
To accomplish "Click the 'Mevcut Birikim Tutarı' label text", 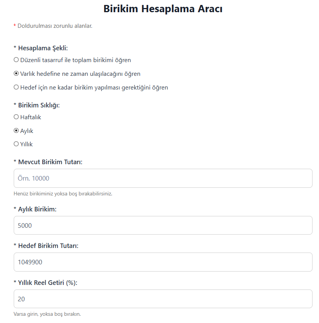I will pyautogui.click(x=50, y=162).
